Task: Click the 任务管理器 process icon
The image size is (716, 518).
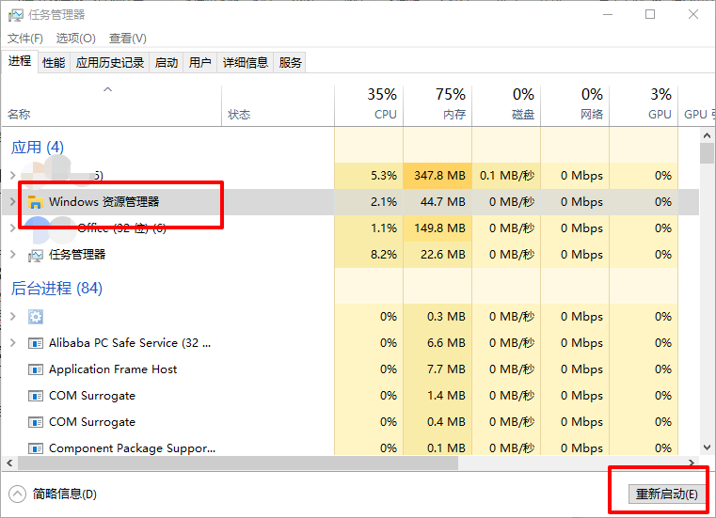Action: [36, 255]
